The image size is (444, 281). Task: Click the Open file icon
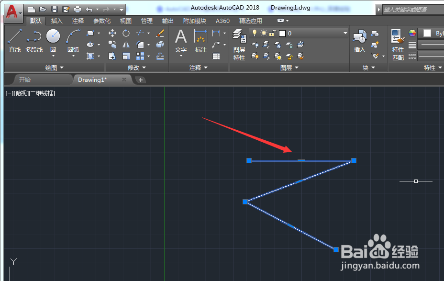click(43, 10)
